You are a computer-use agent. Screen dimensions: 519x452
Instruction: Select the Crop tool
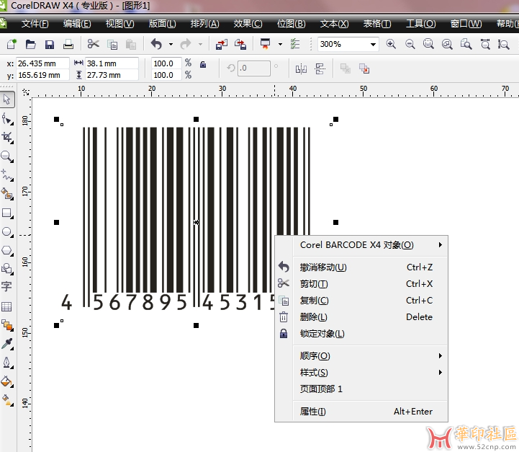pyautogui.click(x=7, y=138)
